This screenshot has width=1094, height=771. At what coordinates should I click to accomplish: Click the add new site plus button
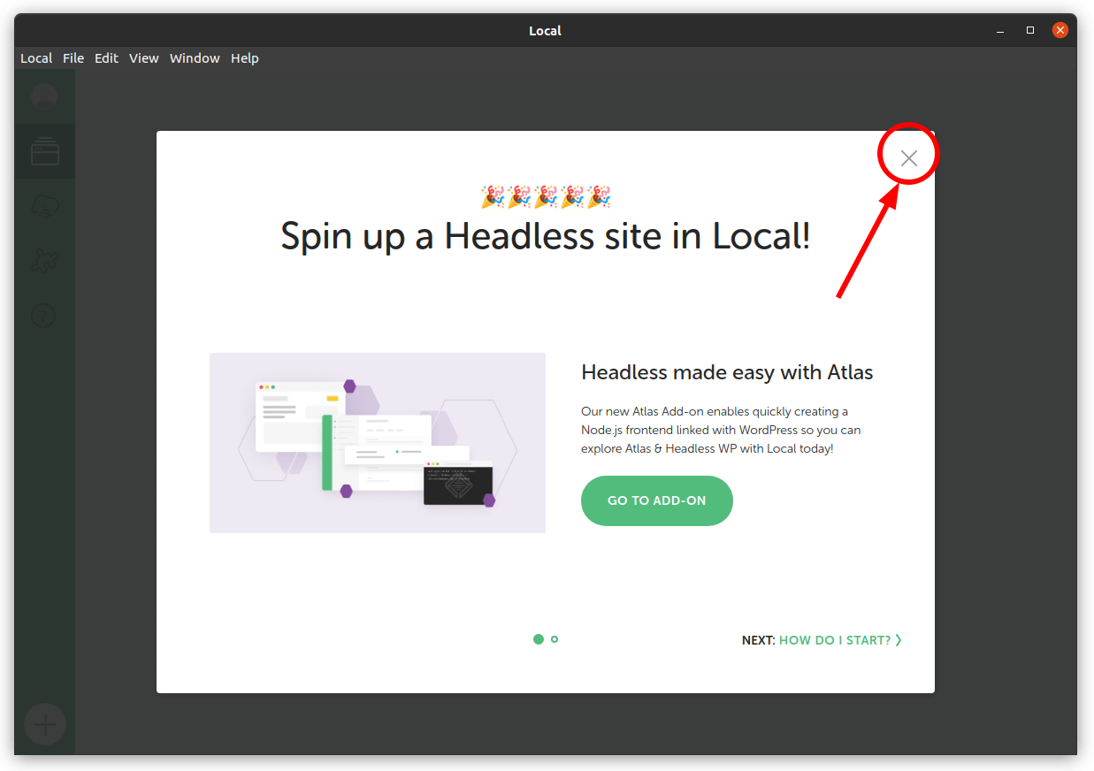pos(45,726)
